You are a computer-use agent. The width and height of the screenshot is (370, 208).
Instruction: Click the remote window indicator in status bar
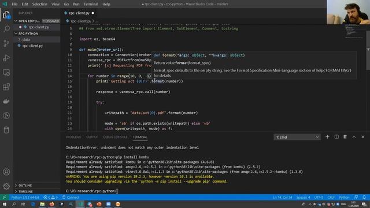[4, 197]
